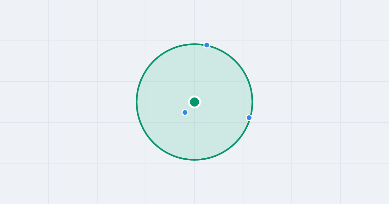The width and height of the screenshot is (389, 204).
Task: Click empty canvas above the circle
Action: 194,21
